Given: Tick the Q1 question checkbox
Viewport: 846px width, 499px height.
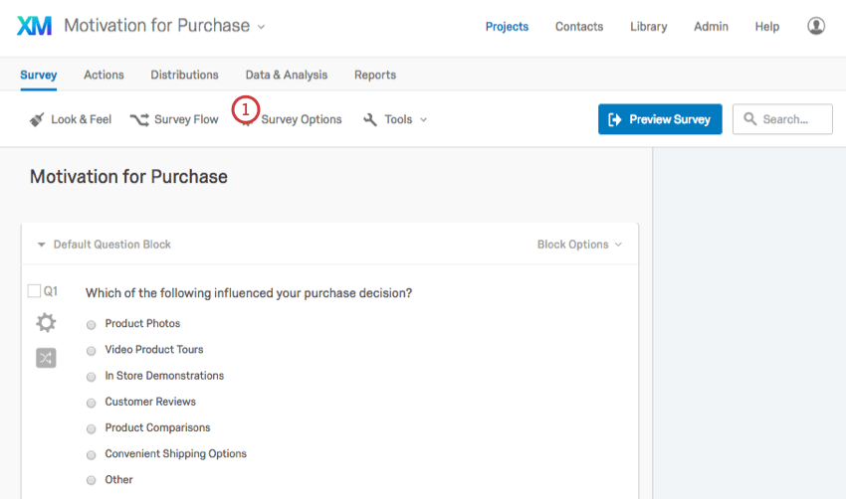Looking at the screenshot, I should pyautogui.click(x=34, y=291).
